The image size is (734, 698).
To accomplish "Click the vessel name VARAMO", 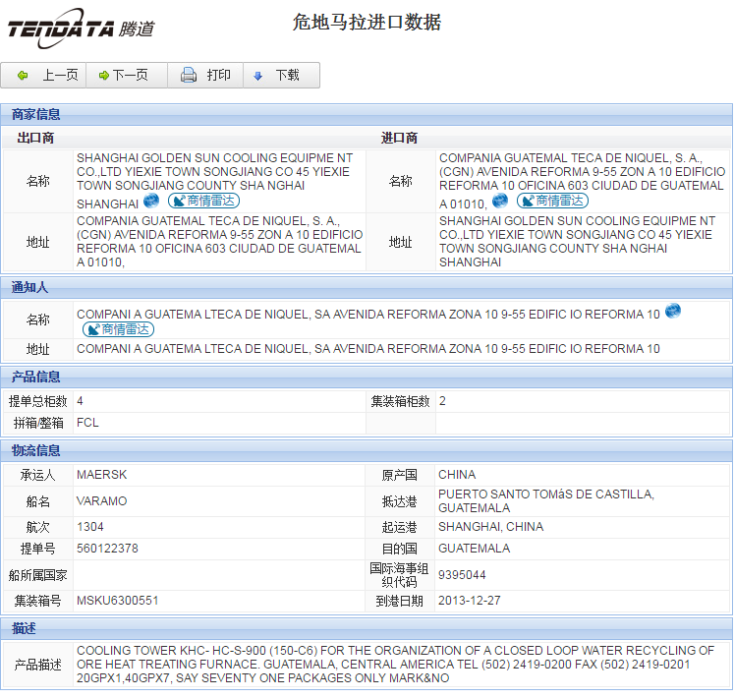I will pos(101,501).
